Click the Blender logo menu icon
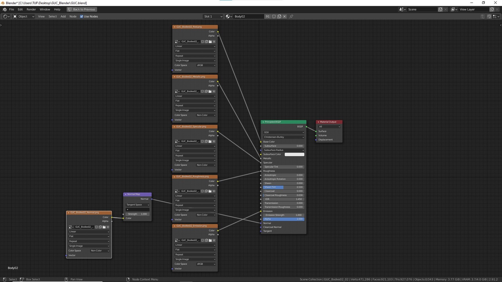The image size is (502, 282). pyautogui.click(x=4, y=9)
